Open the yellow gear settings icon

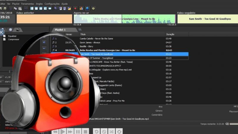coord(93,9)
